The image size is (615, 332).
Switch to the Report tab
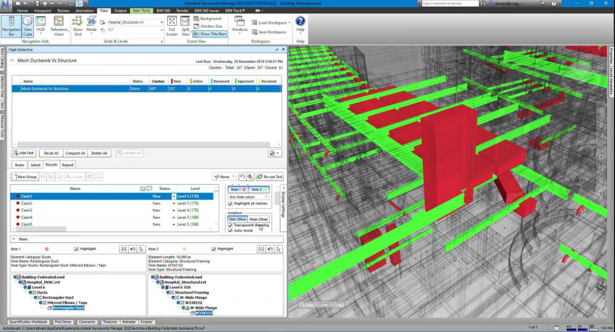(68, 165)
